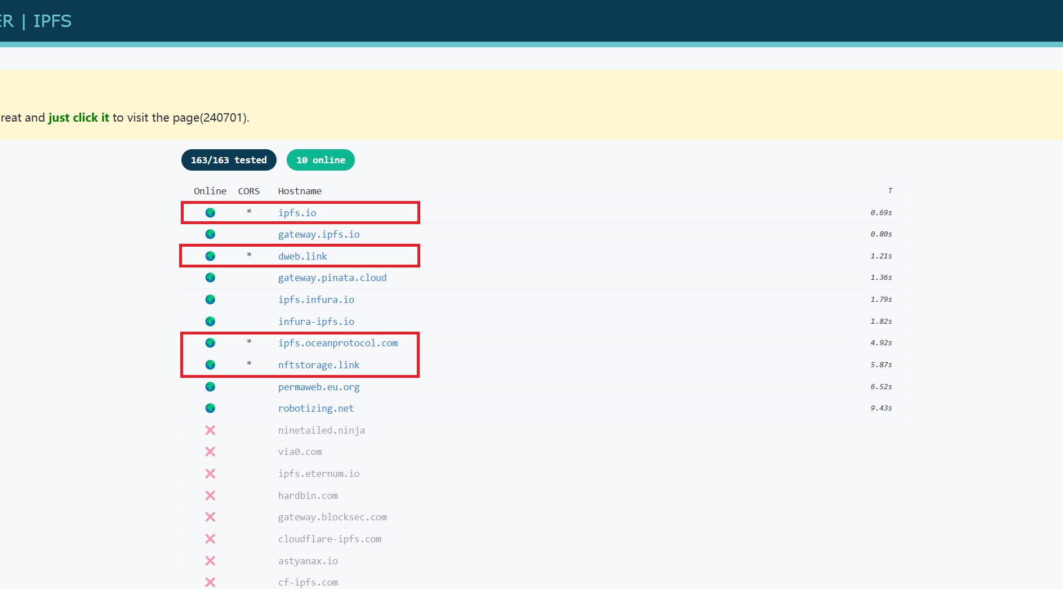Click the T time column header
Screen dimensions: 1063x589
pos(890,191)
